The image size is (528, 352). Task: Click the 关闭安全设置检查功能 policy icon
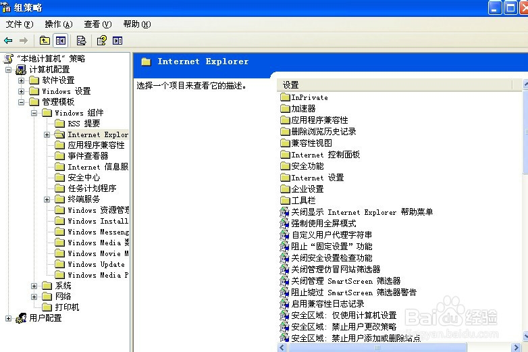point(284,258)
